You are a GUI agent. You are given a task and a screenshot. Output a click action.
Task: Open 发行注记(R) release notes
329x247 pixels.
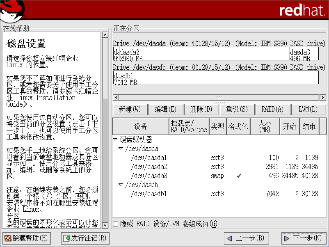coord(85,238)
